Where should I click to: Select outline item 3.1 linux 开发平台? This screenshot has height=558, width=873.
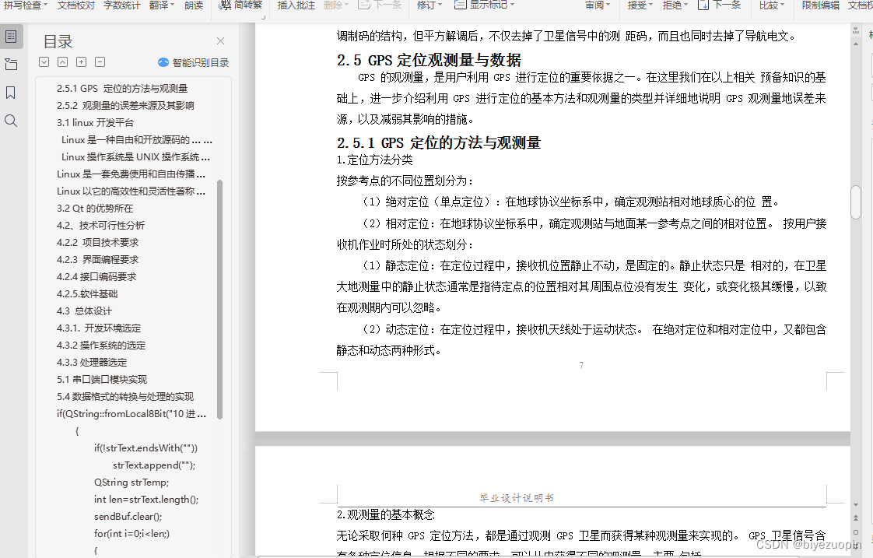[95, 122]
